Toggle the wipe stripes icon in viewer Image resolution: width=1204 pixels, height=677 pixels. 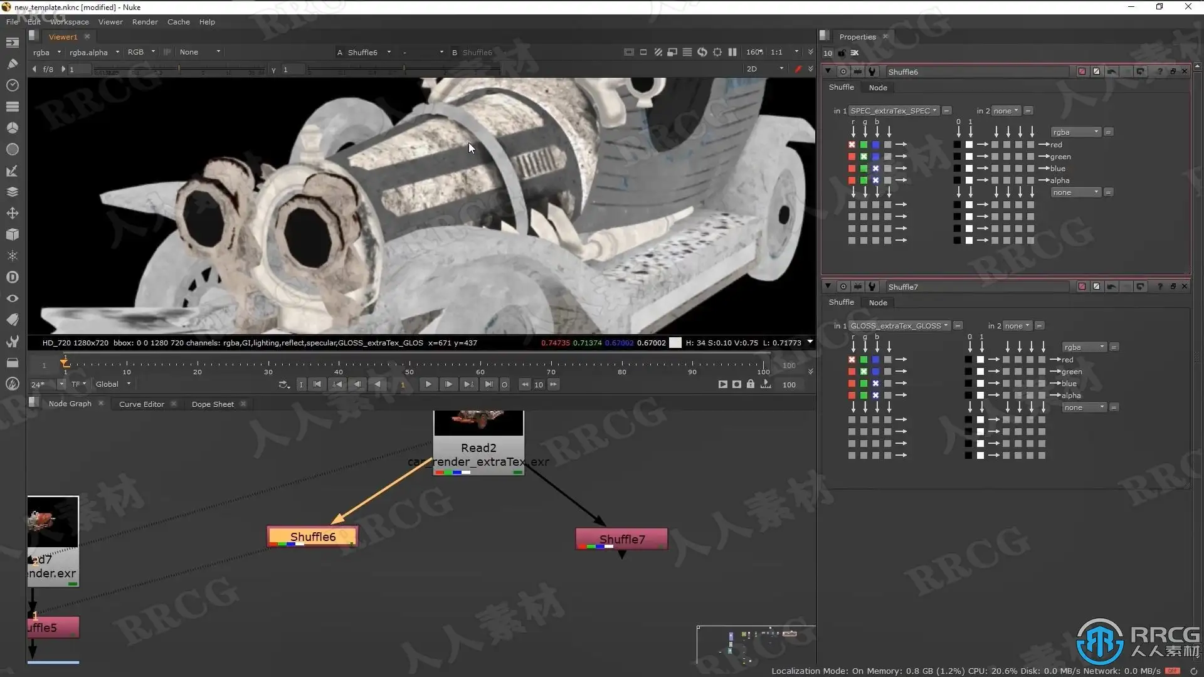tap(658, 52)
